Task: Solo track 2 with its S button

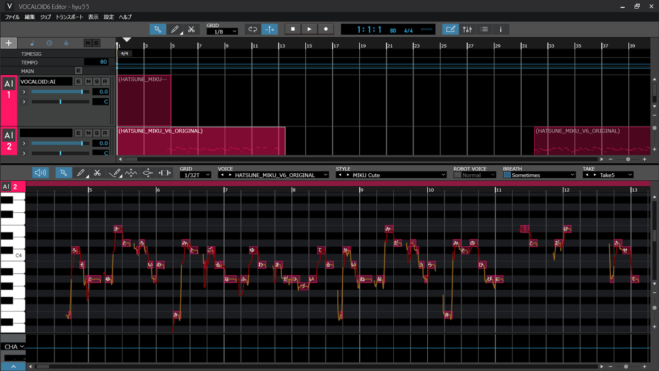Action: (x=97, y=133)
